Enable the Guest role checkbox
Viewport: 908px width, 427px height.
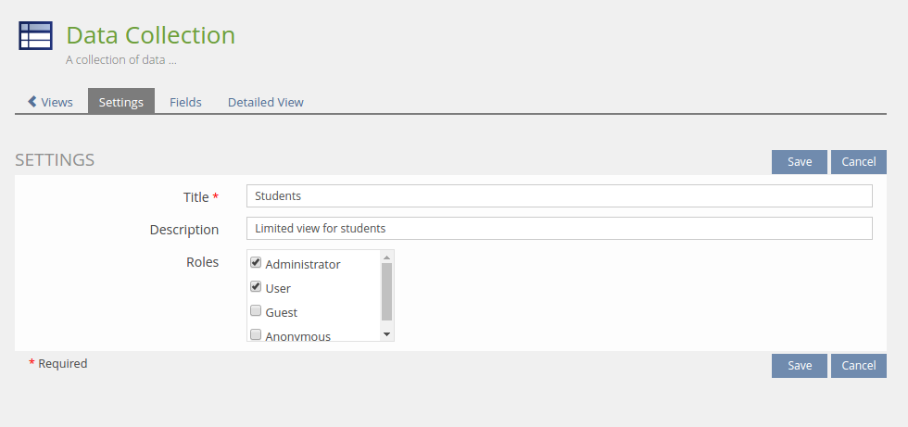click(256, 311)
